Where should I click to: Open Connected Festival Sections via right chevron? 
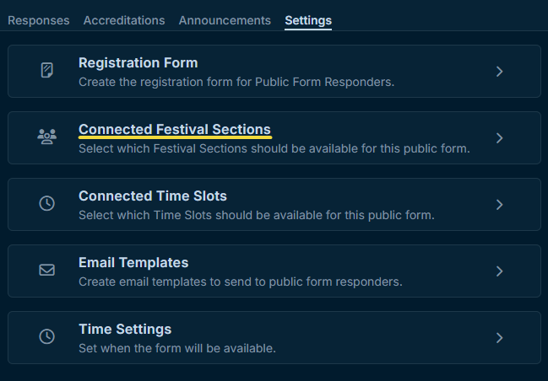pos(499,138)
